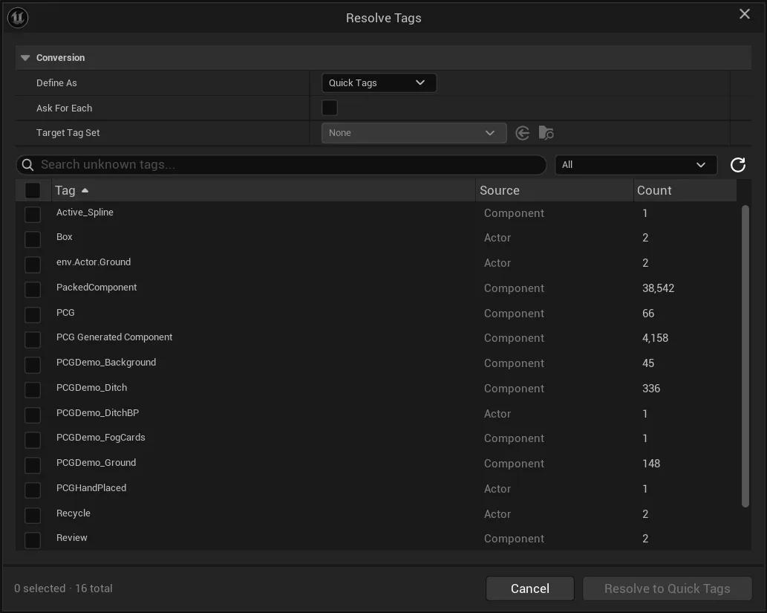Click the 0 selected 16 total status
Screen dimensions: 767x613
[63, 588]
